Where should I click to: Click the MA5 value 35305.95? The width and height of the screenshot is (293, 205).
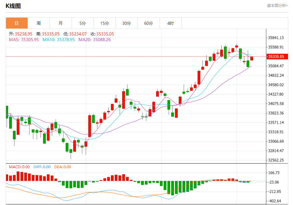[30, 40]
